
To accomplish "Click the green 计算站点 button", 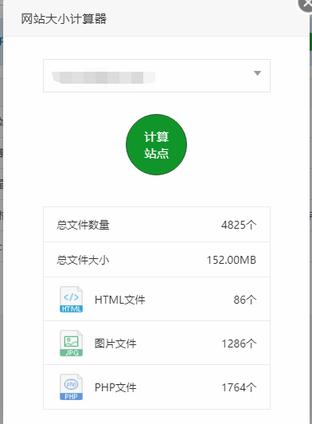I will click(156, 144).
